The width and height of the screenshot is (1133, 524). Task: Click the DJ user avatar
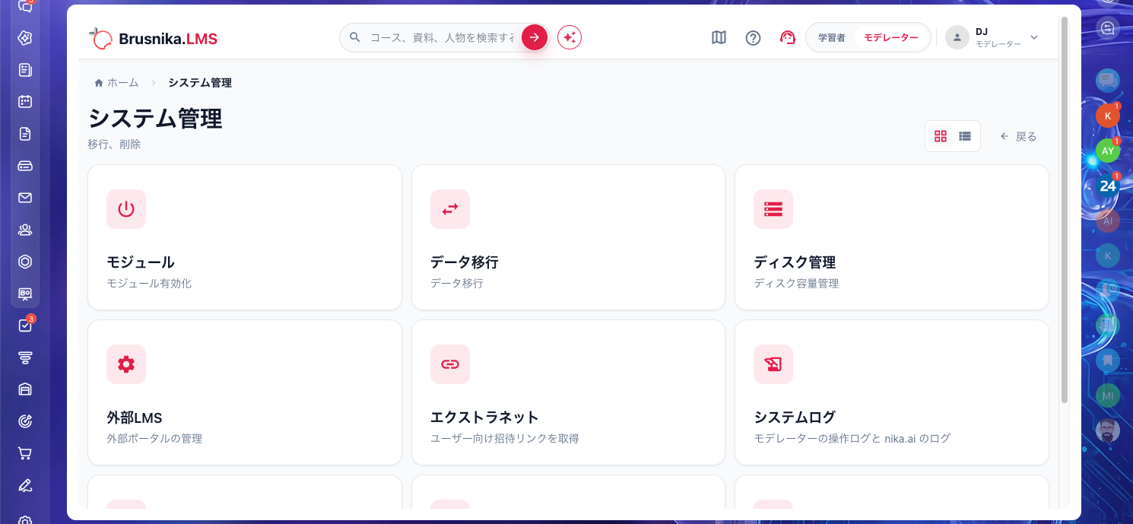tap(957, 37)
